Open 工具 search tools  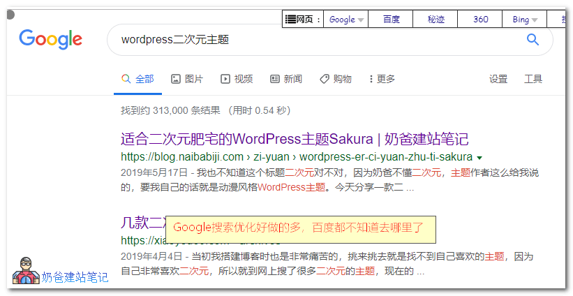point(533,79)
